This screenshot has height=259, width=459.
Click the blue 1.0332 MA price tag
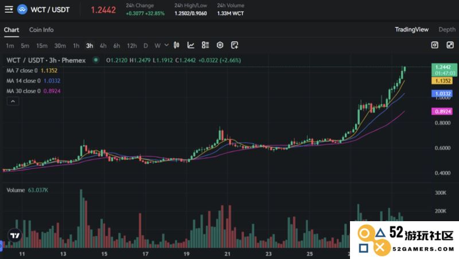pos(442,93)
